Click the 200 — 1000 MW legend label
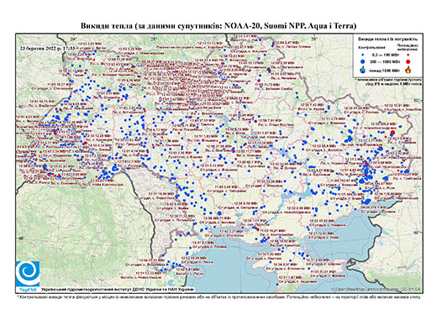 pyautogui.click(x=385, y=62)
